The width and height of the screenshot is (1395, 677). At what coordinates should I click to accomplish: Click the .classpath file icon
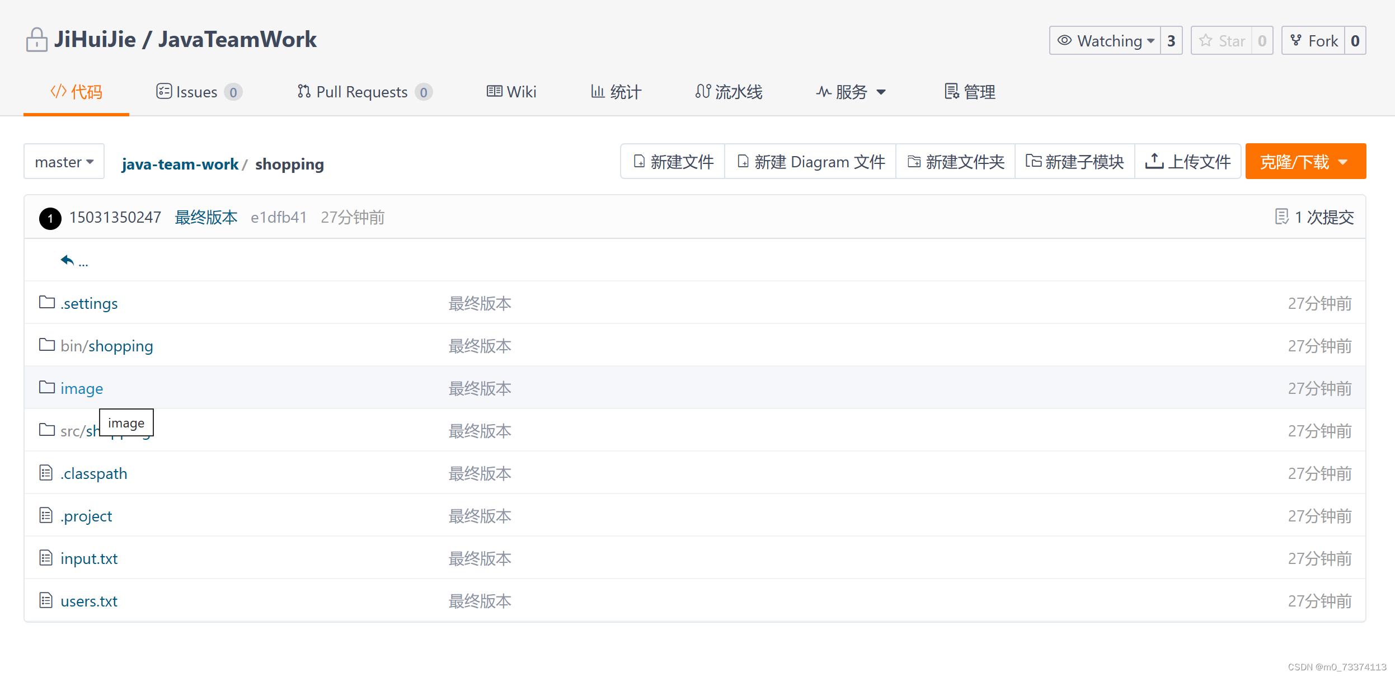pos(46,473)
